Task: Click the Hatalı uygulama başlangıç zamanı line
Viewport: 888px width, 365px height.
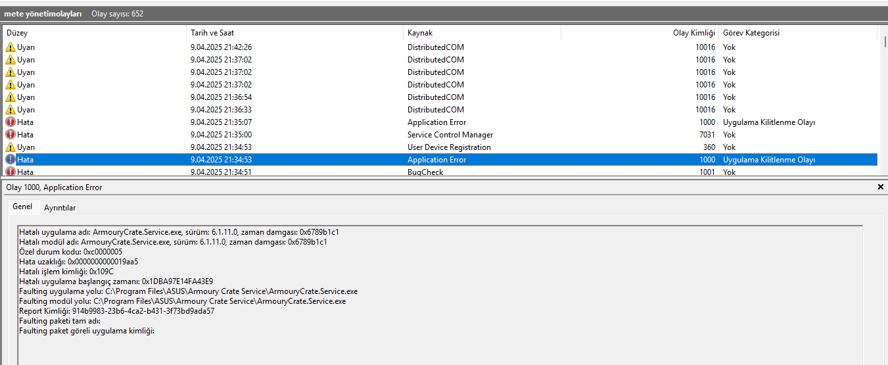Action: [x=116, y=281]
